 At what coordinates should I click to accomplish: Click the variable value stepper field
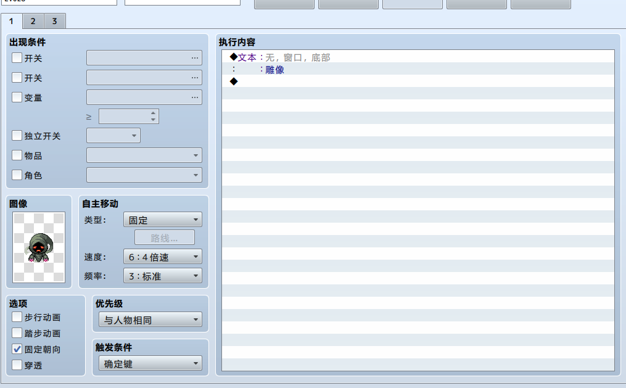[x=128, y=117]
